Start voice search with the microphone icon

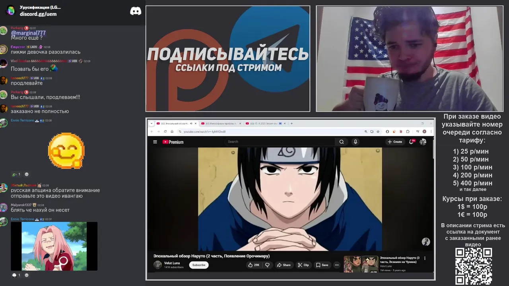[x=356, y=142]
